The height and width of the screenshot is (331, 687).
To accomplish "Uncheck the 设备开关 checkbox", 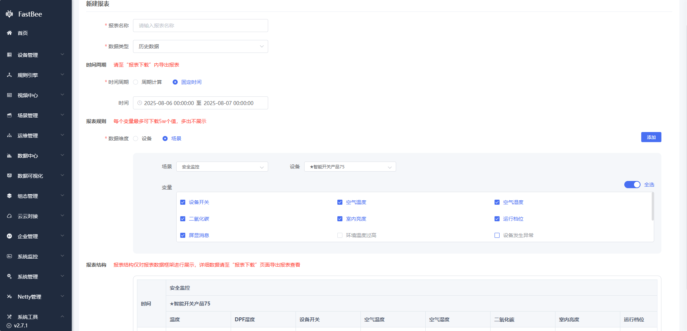I will (x=183, y=202).
